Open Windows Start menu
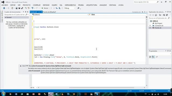The image size is (172, 96). tap(3, 94)
